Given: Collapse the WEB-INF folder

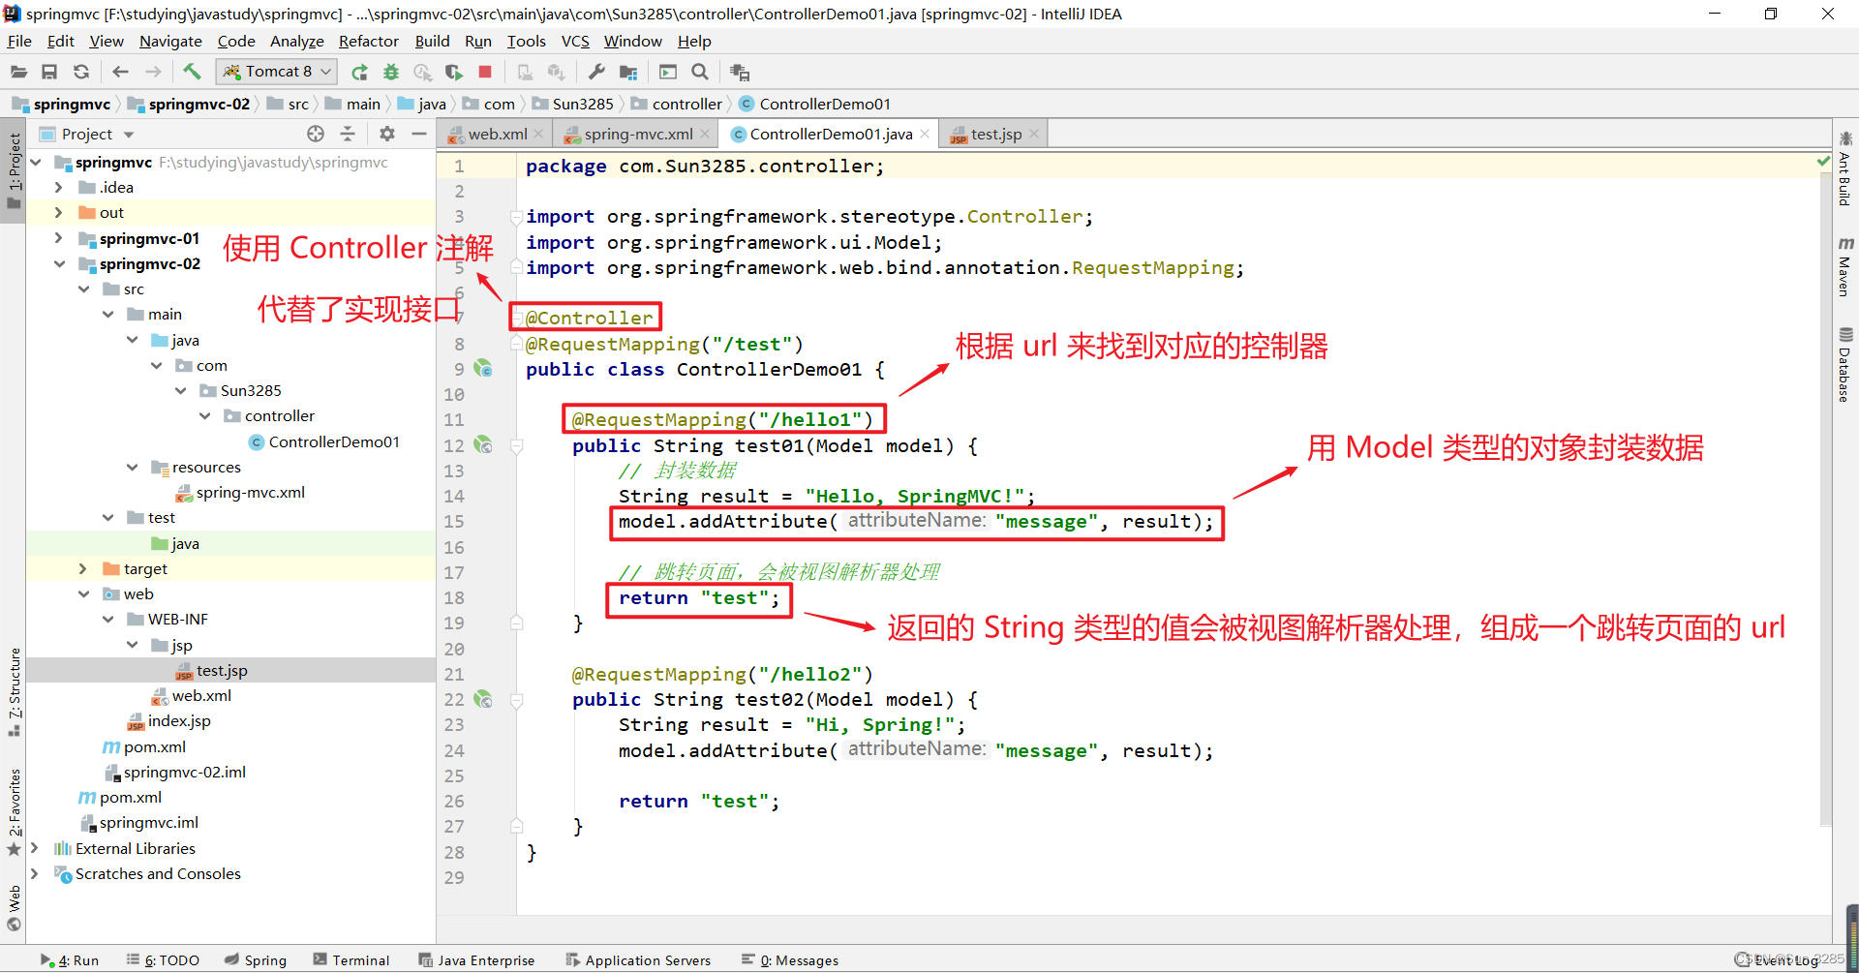Looking at the screenshot, I should coord(107,619).
